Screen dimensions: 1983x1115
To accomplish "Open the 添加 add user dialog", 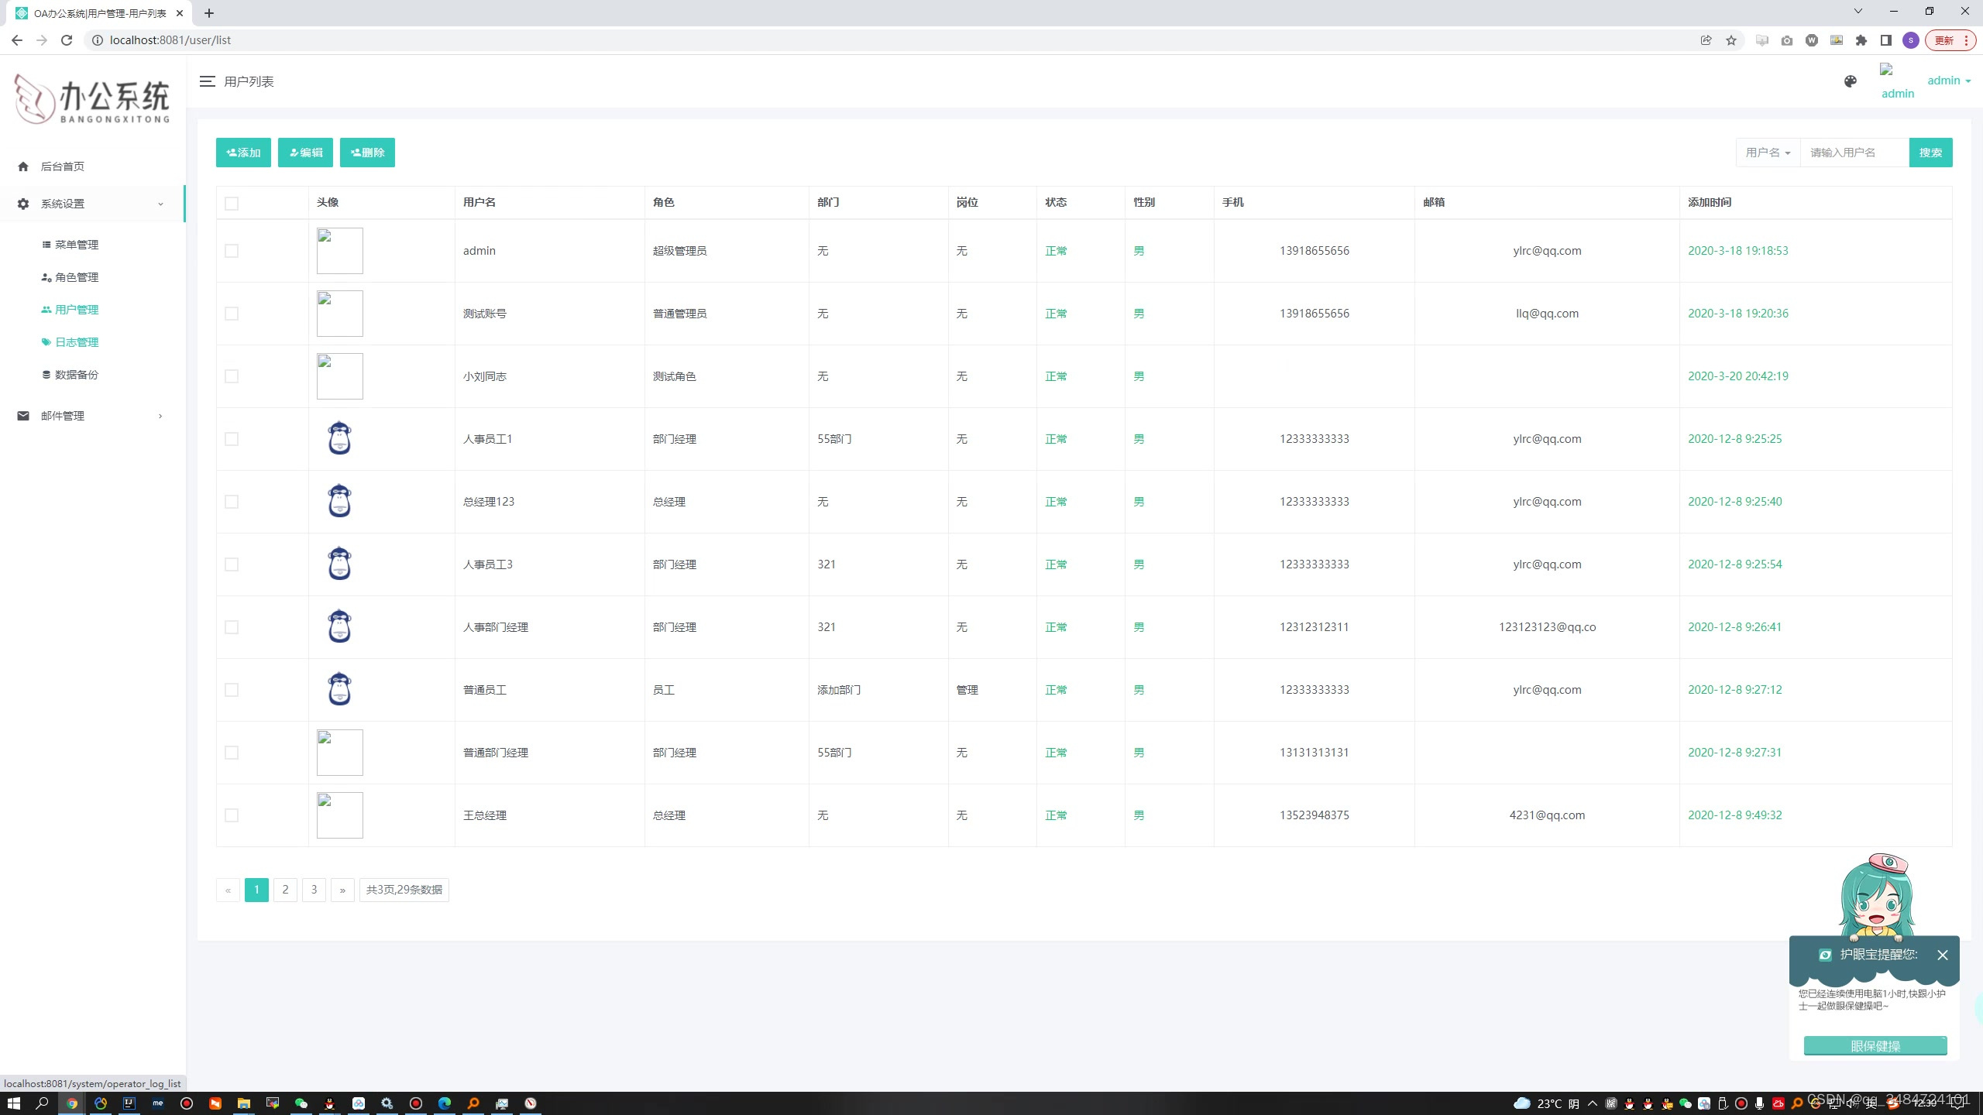I will pyautogui.click(x=242, y=152).
